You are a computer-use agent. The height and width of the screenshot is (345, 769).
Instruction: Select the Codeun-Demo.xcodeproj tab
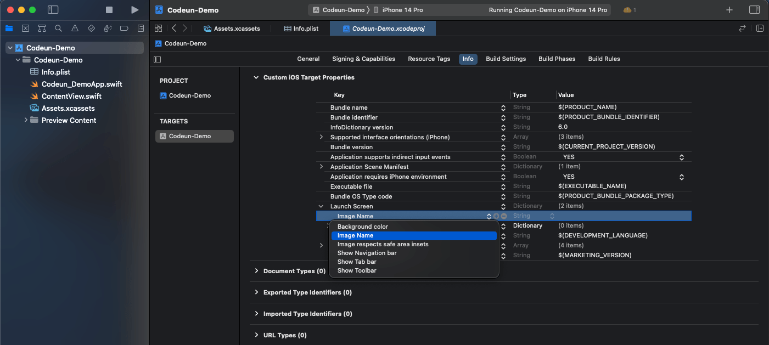[x=383, y=29]
